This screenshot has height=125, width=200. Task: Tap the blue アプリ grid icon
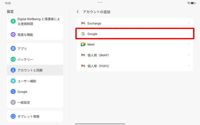coord(13,48)
